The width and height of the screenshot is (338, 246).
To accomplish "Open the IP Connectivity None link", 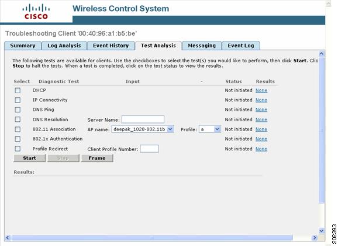I will [261, 100].
